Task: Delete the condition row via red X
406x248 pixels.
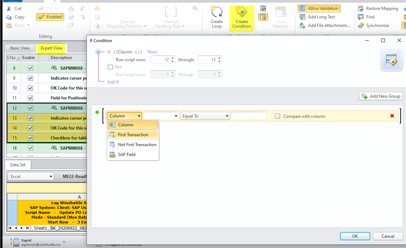Action: pyautogui.click(x=393, y=116)
